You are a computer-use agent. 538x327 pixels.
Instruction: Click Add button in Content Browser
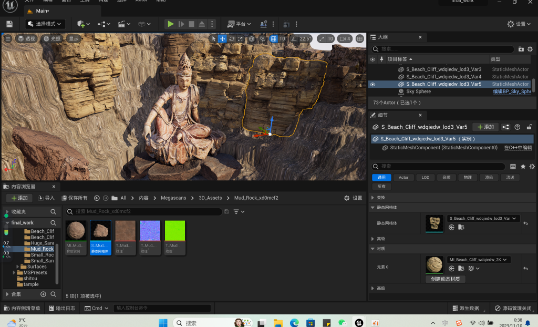pos(19,198)
